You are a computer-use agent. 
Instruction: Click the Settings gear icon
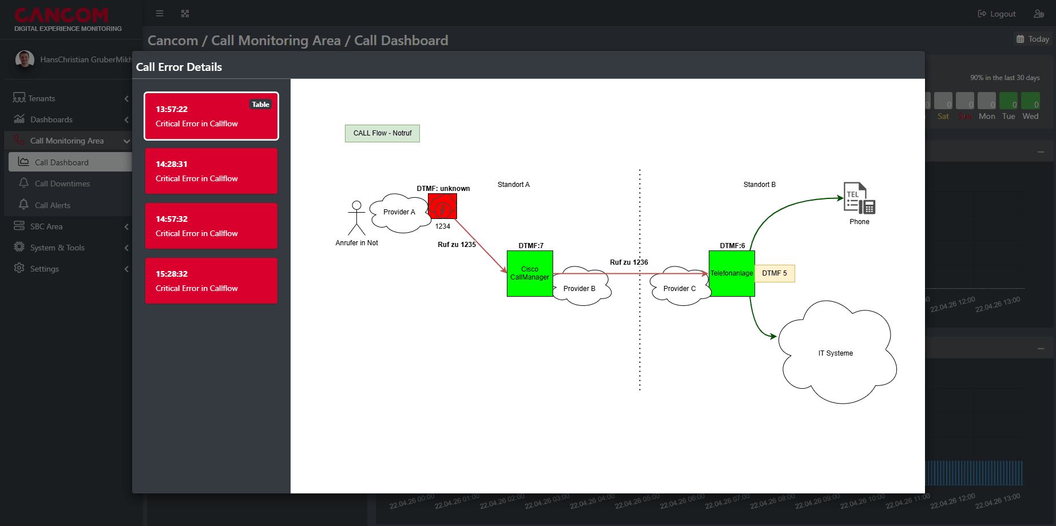19,268
